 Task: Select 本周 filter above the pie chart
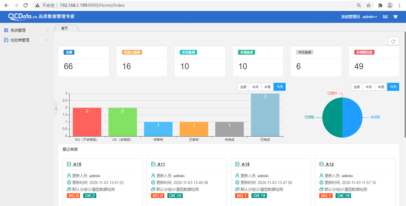click(381, 87)
